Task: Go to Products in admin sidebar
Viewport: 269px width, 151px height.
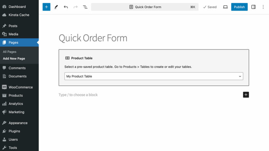Action: [15, 95]
